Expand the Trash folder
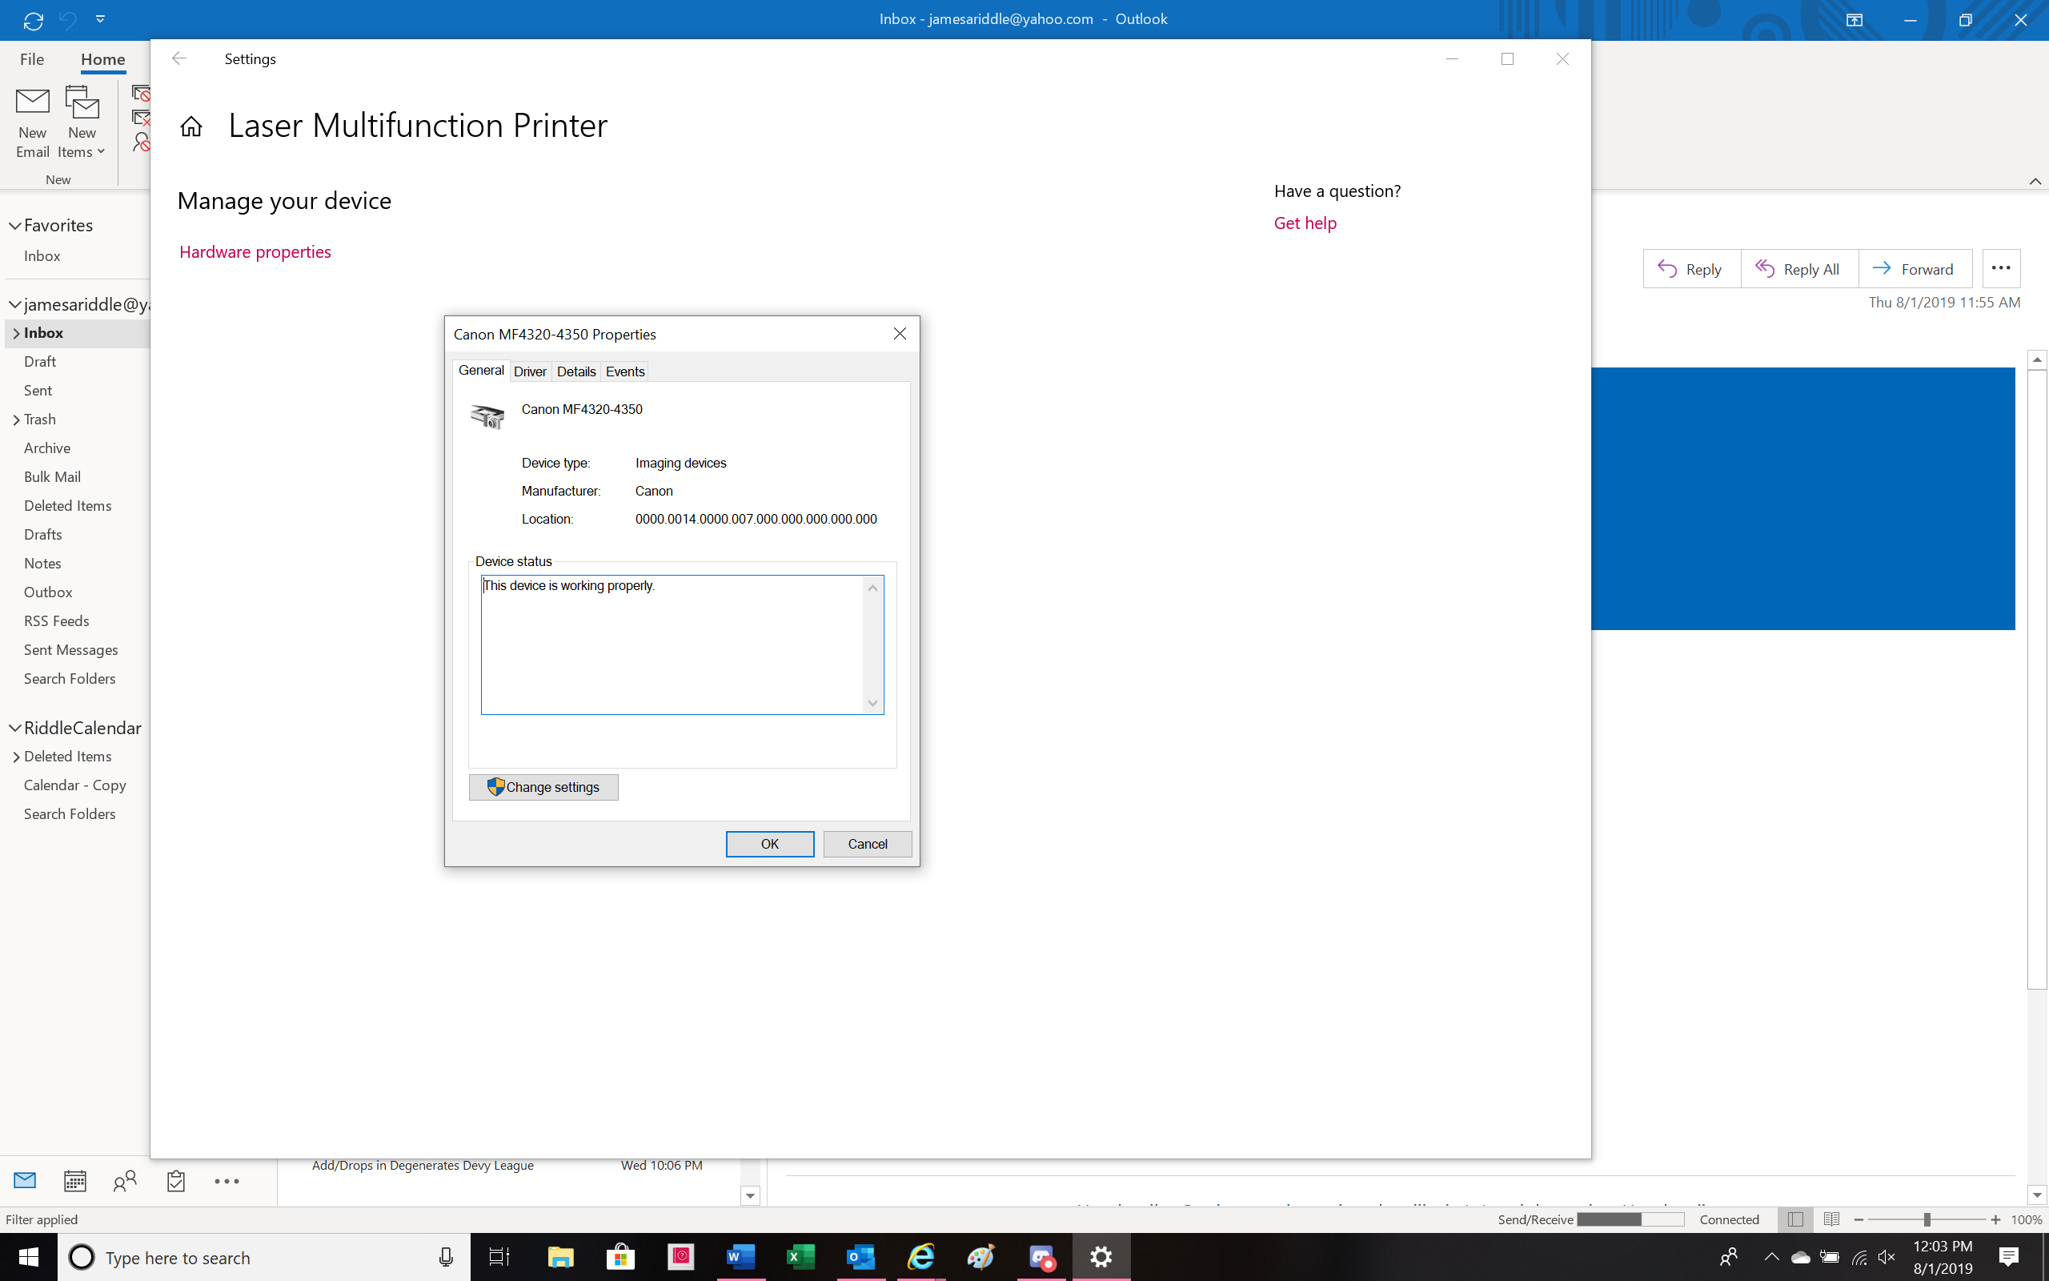 [16, 420]
